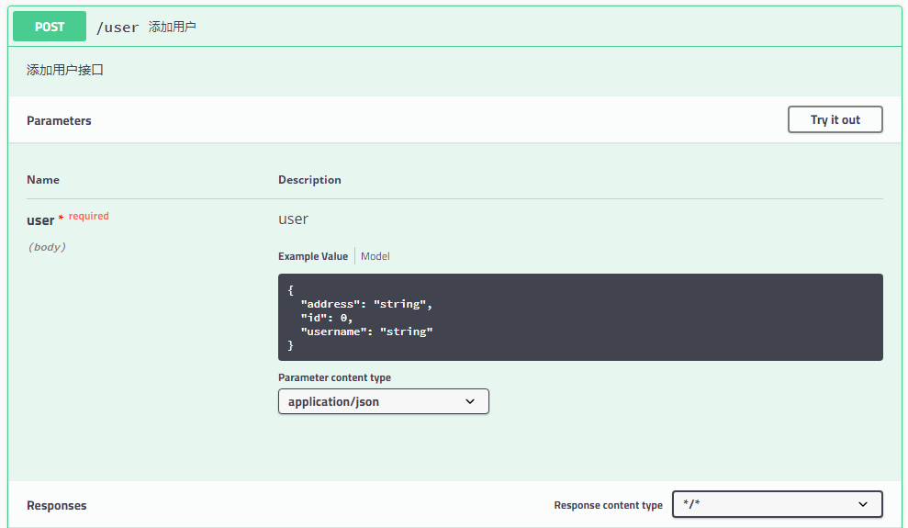Click the example JSON code block
This screenshot has height=528, width=908.
click(579, 317)
